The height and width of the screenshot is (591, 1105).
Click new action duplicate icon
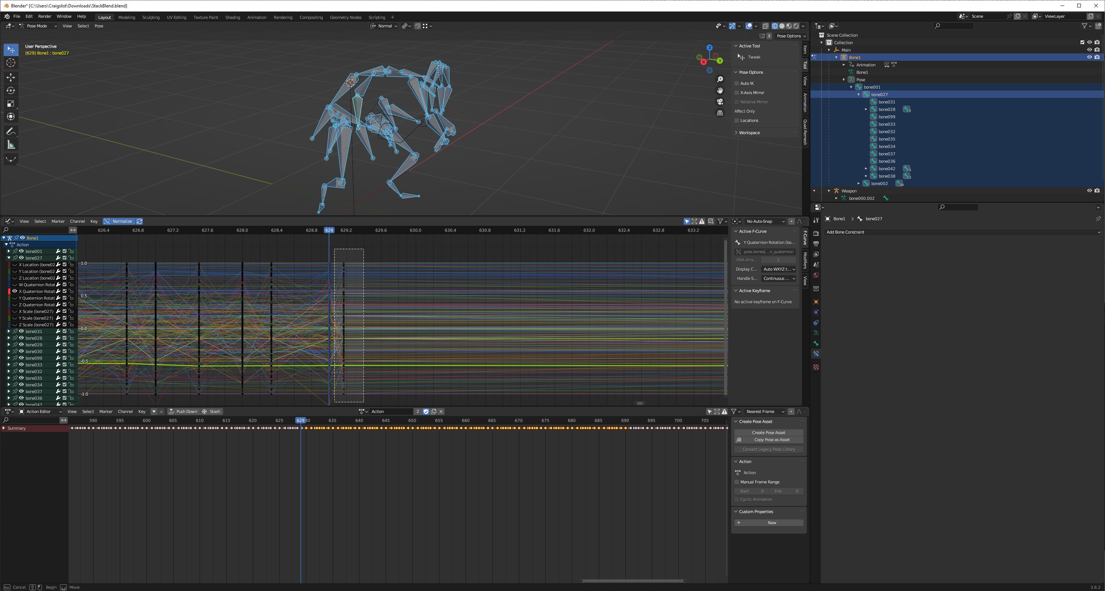tap(434, 411)
